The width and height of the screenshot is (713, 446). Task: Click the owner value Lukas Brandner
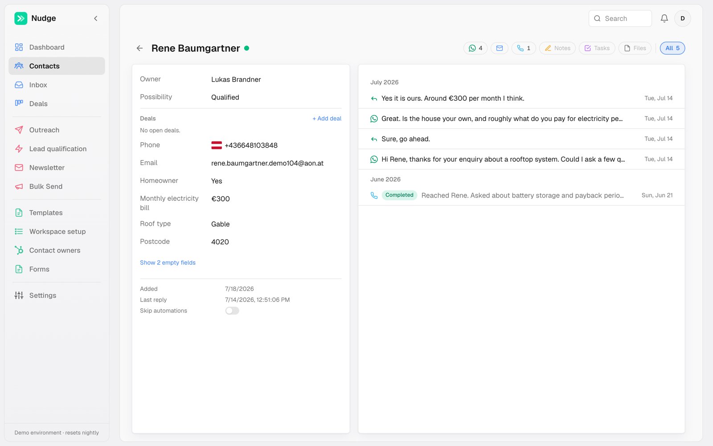(x=236, y=79)
